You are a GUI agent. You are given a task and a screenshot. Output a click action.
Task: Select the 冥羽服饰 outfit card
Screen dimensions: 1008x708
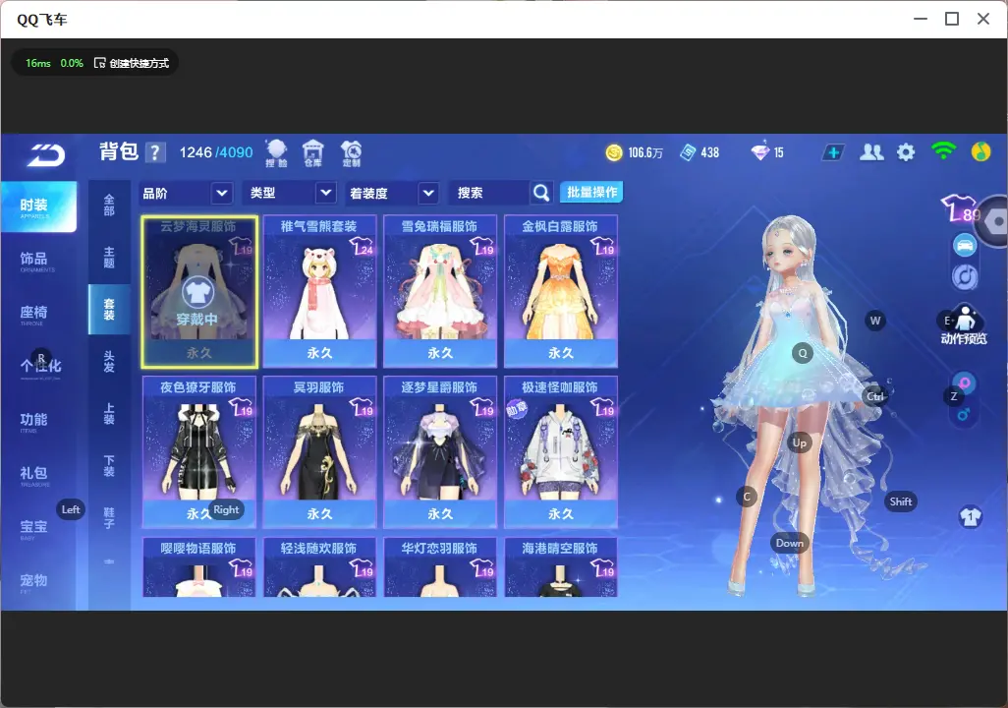(319, 451)
